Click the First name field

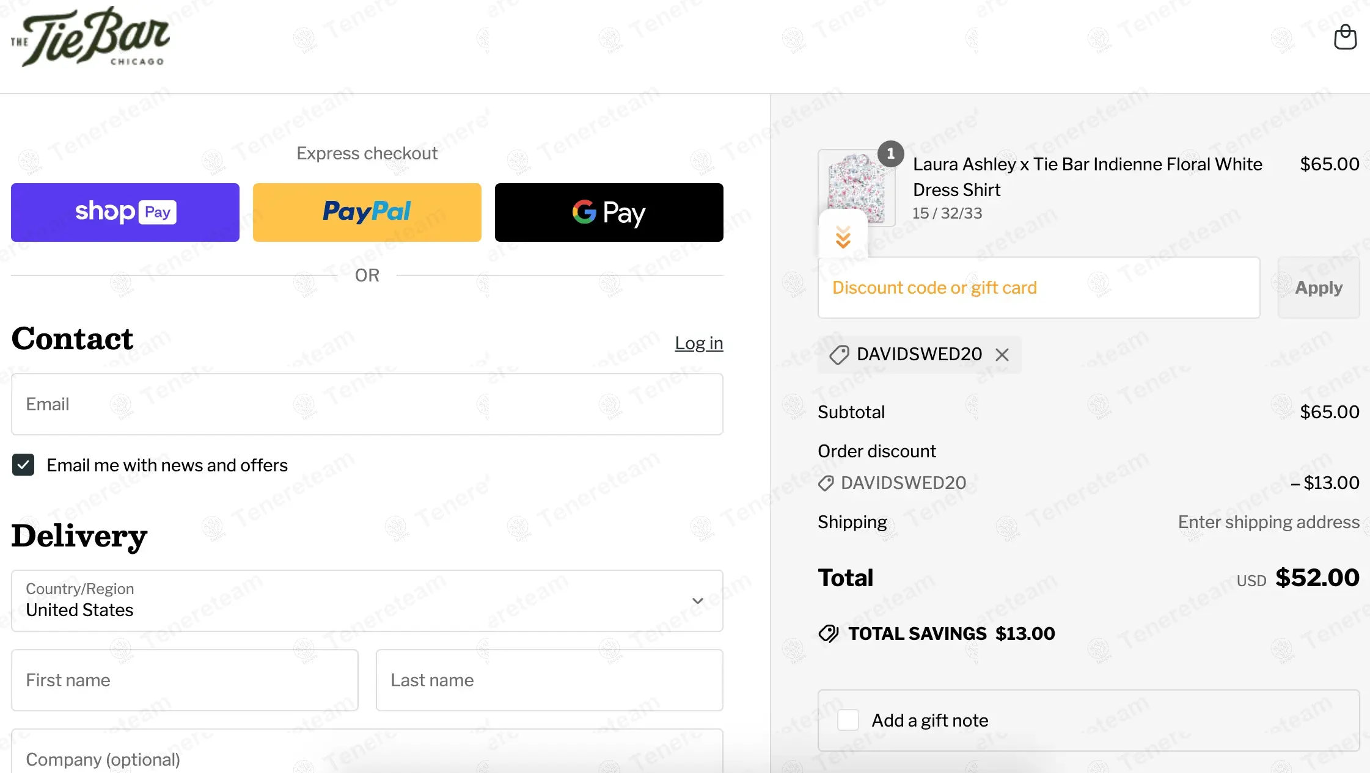coord(185,680)
